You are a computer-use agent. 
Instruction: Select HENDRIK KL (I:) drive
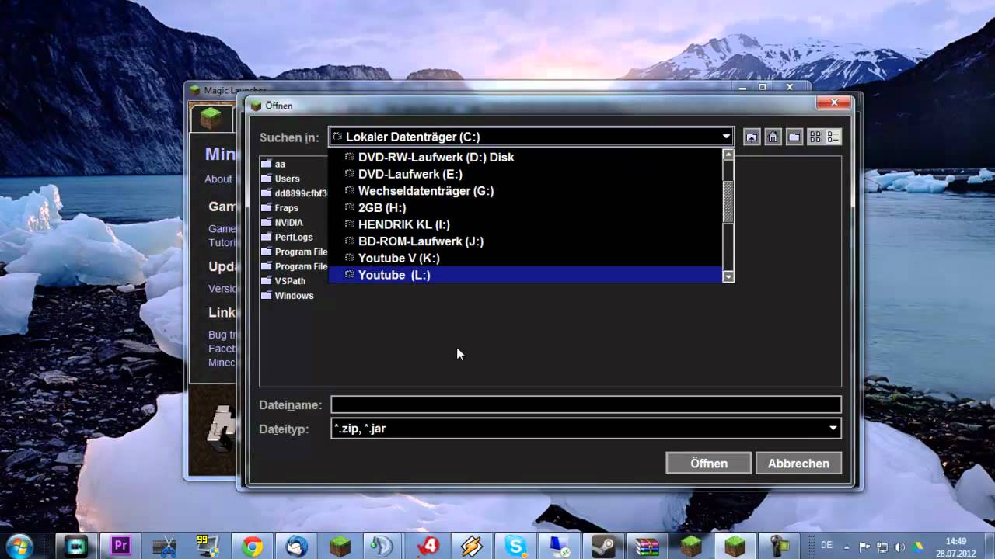tap(525, 224)
